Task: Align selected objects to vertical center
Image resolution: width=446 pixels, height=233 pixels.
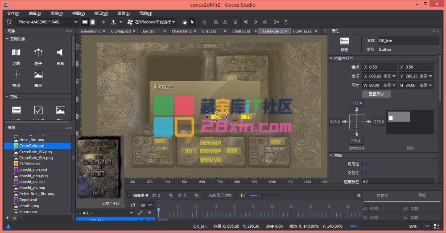Action: [x=256, y=22]
